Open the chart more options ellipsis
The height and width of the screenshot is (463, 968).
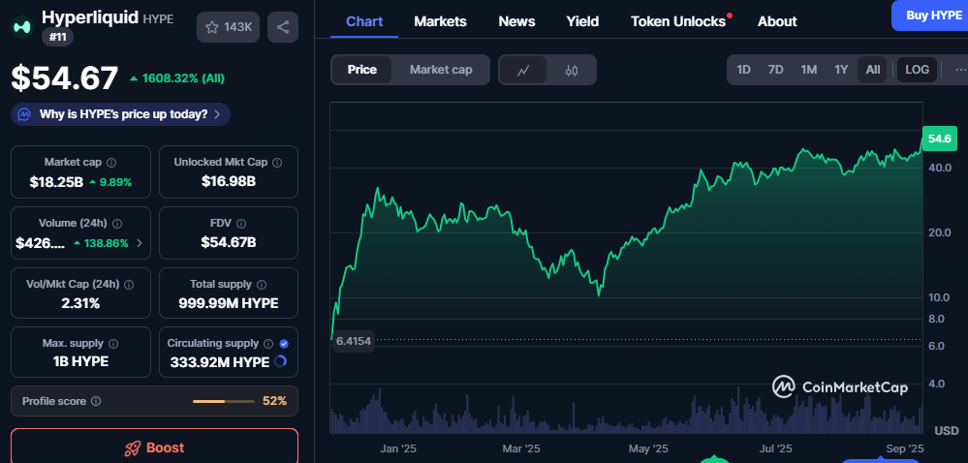click(960, 70)
